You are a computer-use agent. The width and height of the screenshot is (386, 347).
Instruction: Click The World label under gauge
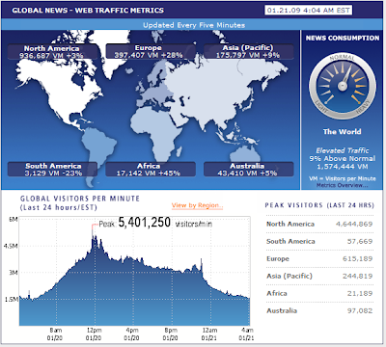click(x=343, y=132)
